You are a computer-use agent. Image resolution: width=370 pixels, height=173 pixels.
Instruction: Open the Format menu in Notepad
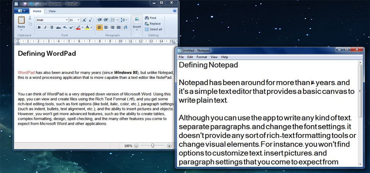(202, 57)
